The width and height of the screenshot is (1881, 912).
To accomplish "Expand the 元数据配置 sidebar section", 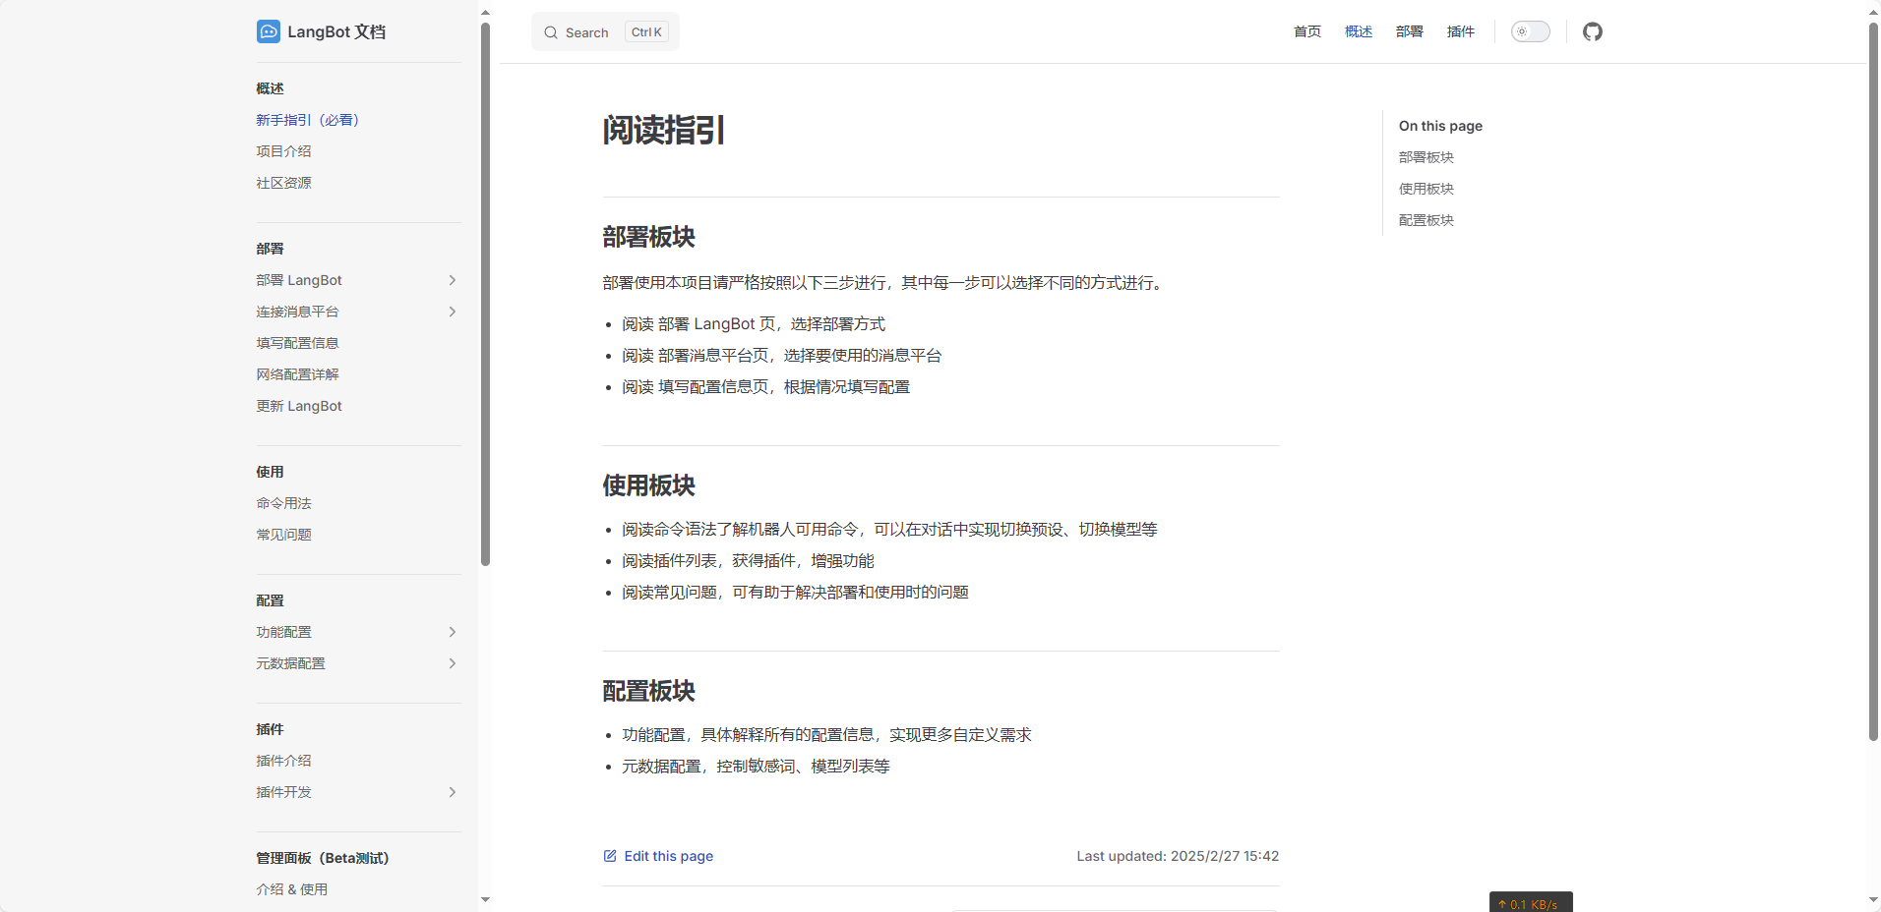I will coord(452,663).
